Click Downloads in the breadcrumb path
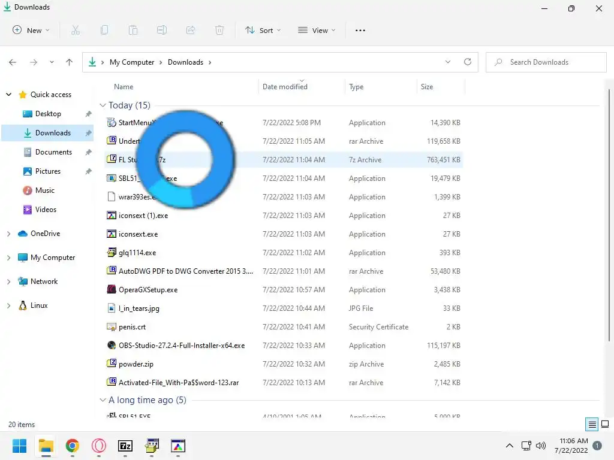Viewport: 614px width, 460px height. (186, 62)
